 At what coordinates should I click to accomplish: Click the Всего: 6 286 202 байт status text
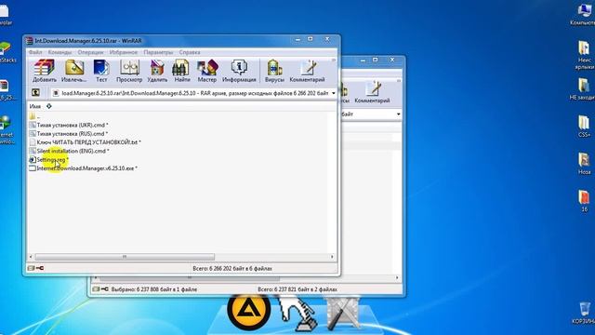pyautogui.click(x=232, y=268)
